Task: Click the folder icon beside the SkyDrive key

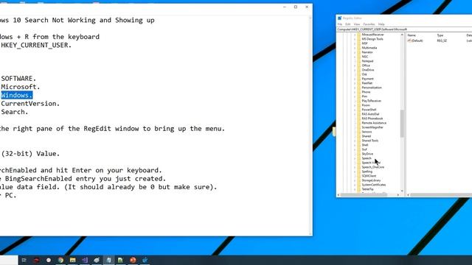Action: click(358, 154)
